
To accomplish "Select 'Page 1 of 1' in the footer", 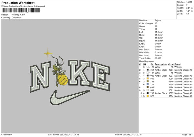I will [187, 134].
